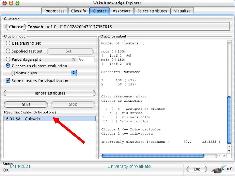Click the OK status message
This screenshot has height=176, width=235.
(6, 170)
